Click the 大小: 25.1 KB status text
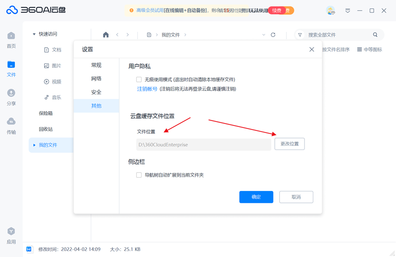396x257 pixels. click(x=125, y=250)
